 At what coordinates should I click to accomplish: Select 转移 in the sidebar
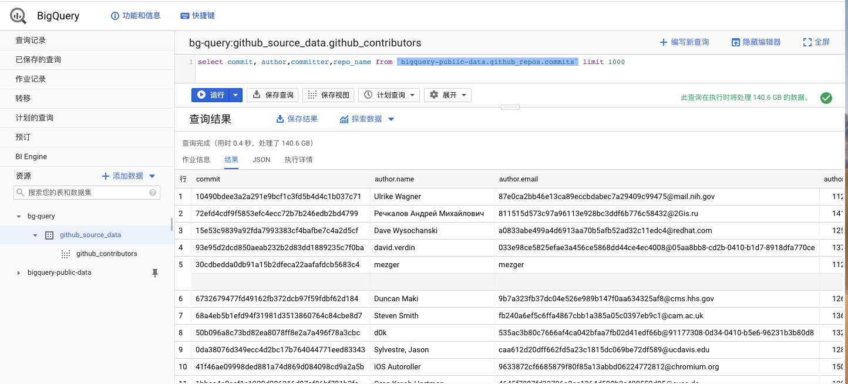pyautogui.click(x=23, y=99)
